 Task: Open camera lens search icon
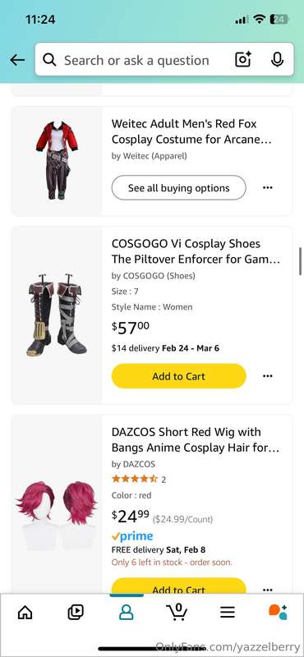coord(242,60)
